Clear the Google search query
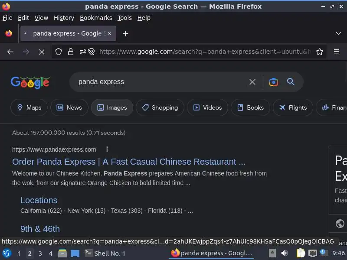 (252, 82)
